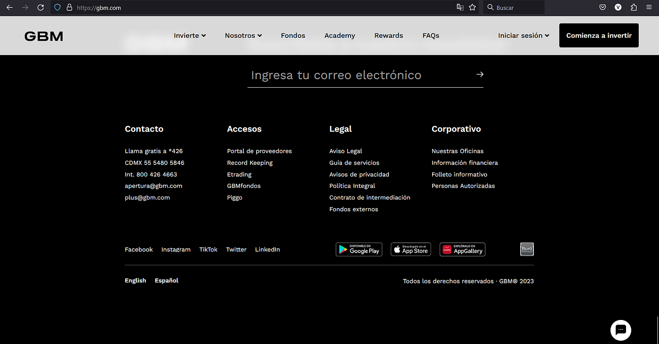Open Contrato de intermediación link
Screen dimensions: 659x344
pyautogui.click(x=370, y=197)
